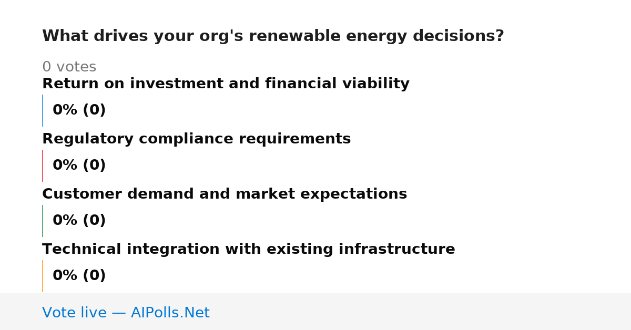
Task: Click 0% (0) under Technical integration
Action: (x=79, y=276)
